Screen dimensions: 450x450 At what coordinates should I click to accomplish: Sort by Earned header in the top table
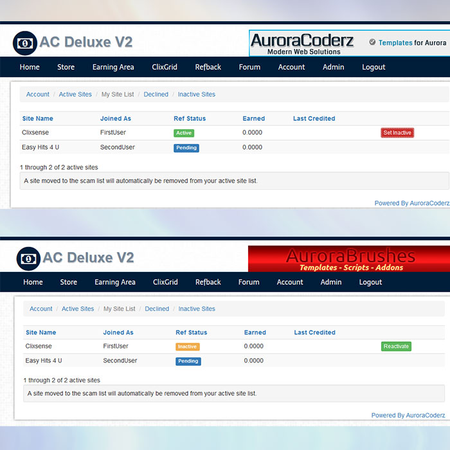pyautogui.click(x=254, y=118)
